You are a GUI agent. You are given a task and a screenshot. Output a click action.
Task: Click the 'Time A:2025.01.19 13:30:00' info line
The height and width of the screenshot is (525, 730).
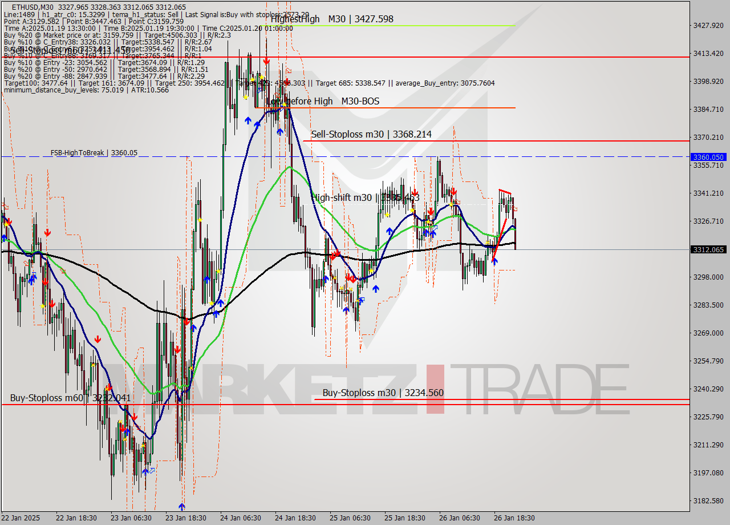point(148,28)
